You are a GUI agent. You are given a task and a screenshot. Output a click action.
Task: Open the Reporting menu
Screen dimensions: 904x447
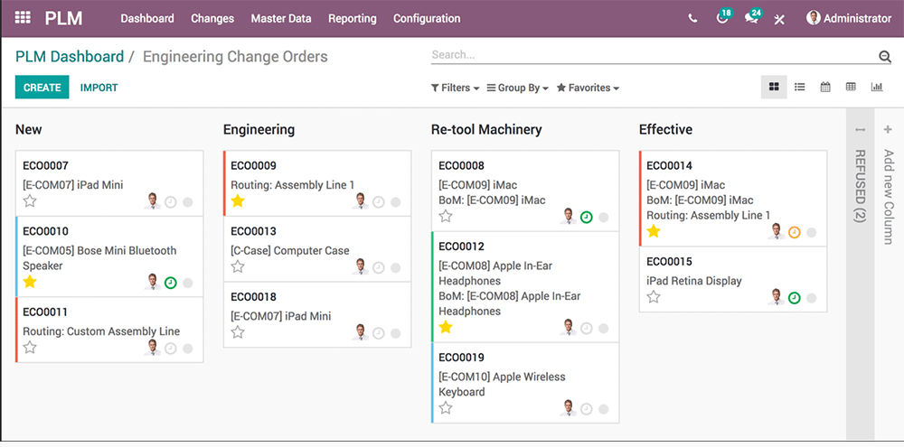pos(352,18)
